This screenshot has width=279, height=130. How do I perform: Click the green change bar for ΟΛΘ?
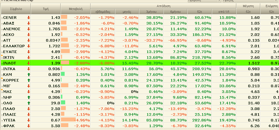point(63,103)
